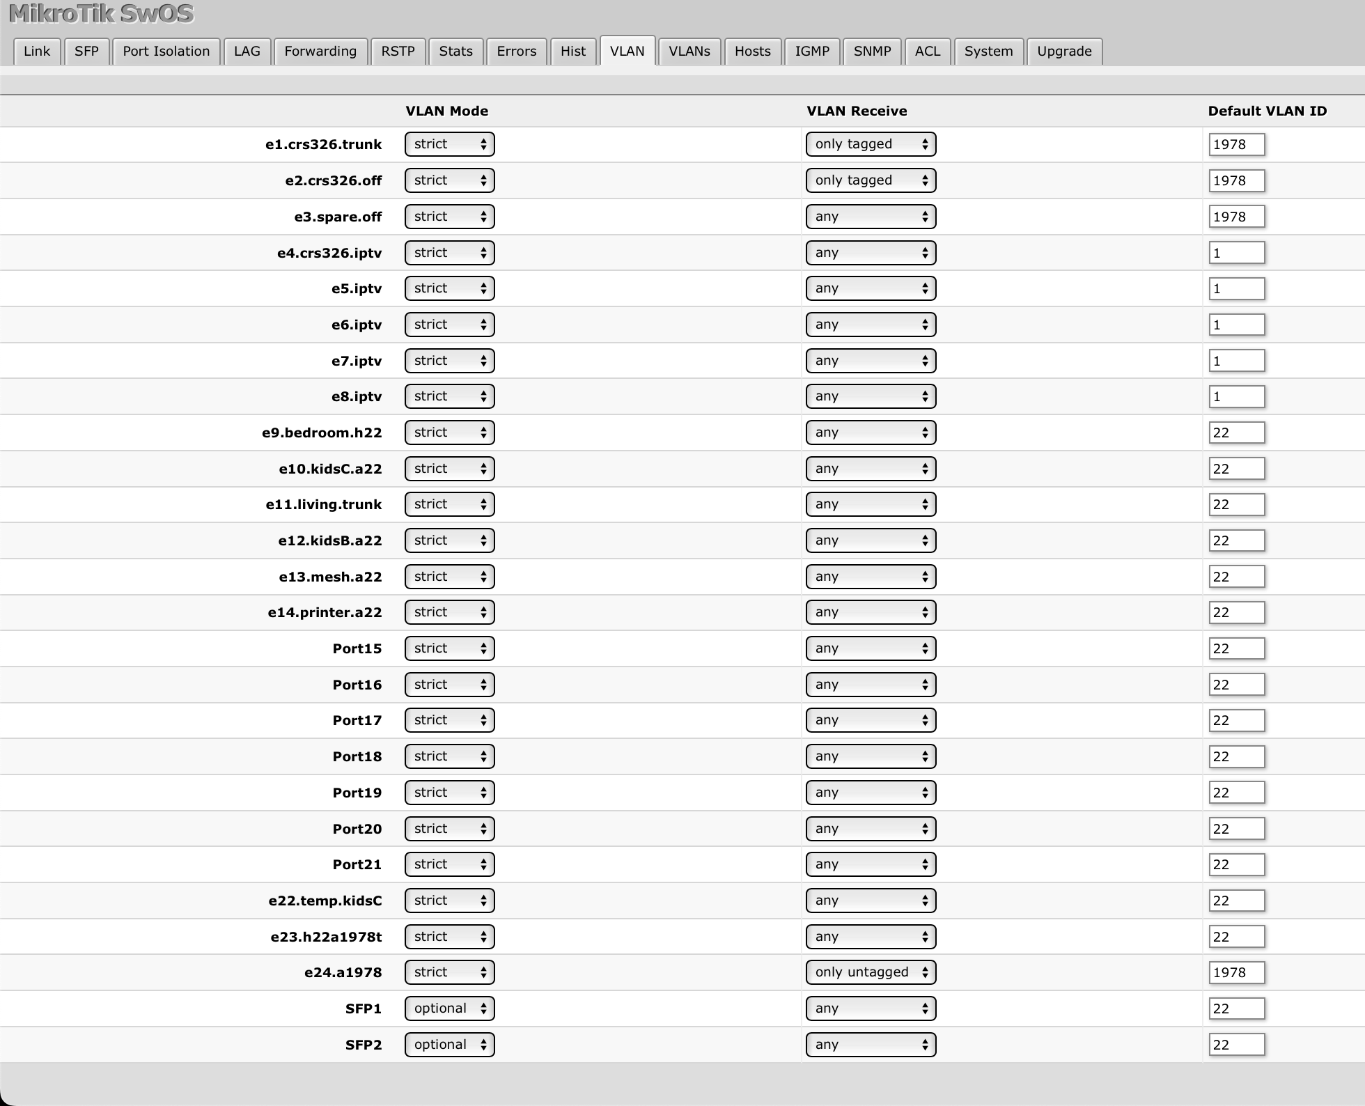The width and height of the screenshot is (1365, 1106).
Task: Open 'only untagged' dropdown for e24.a1978
Action: click(x=871, y=972)
